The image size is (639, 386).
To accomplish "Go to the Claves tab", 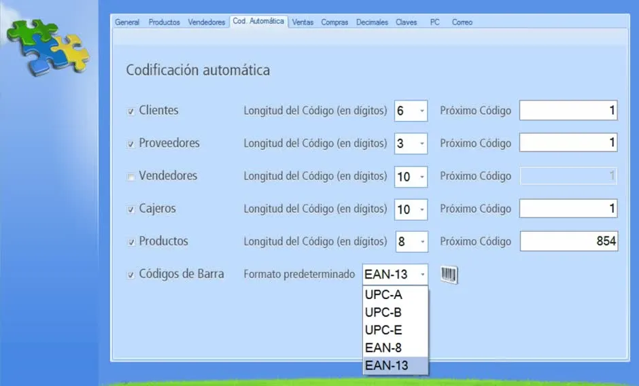I will (x=406, y=22).
